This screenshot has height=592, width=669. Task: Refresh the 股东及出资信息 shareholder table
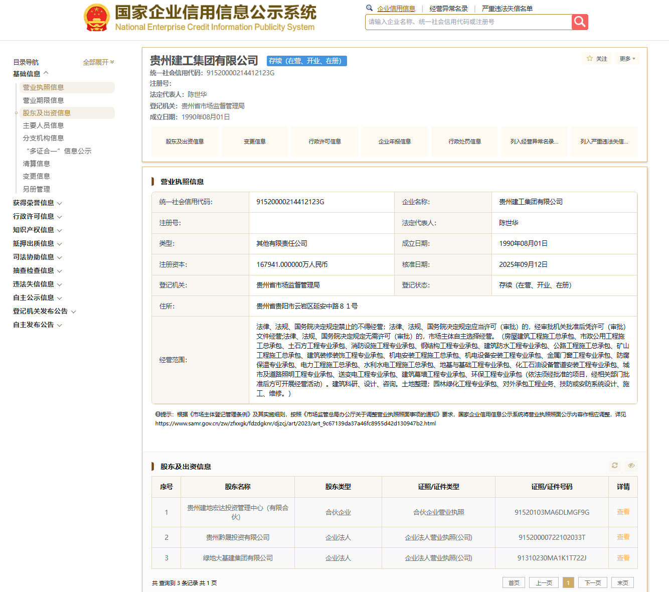(614, 466)
